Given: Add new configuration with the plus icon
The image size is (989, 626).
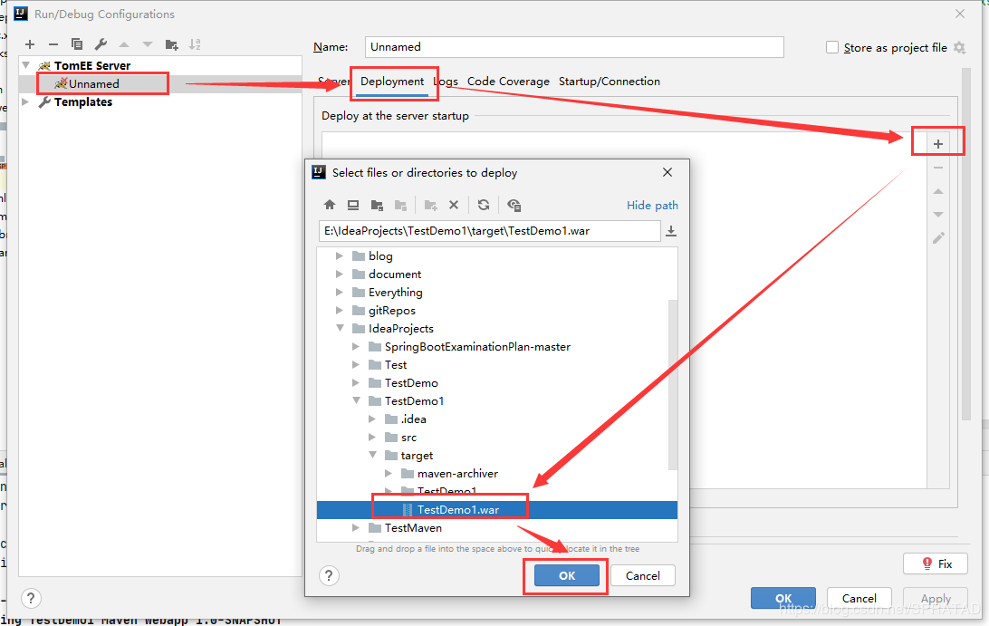Looking at the screenshot, I should pos(30,44).
